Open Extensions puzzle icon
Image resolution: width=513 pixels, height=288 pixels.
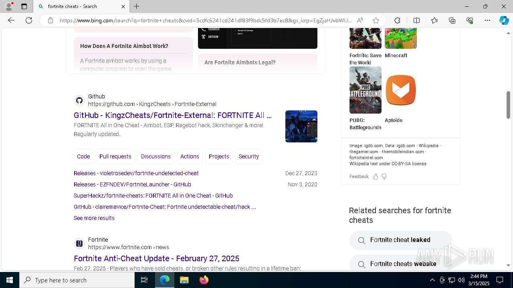pyautogui.click(x=397, y=20)
